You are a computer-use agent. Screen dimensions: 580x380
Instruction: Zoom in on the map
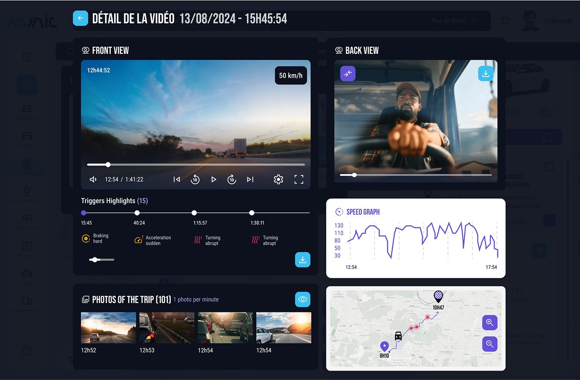[490, 323]
